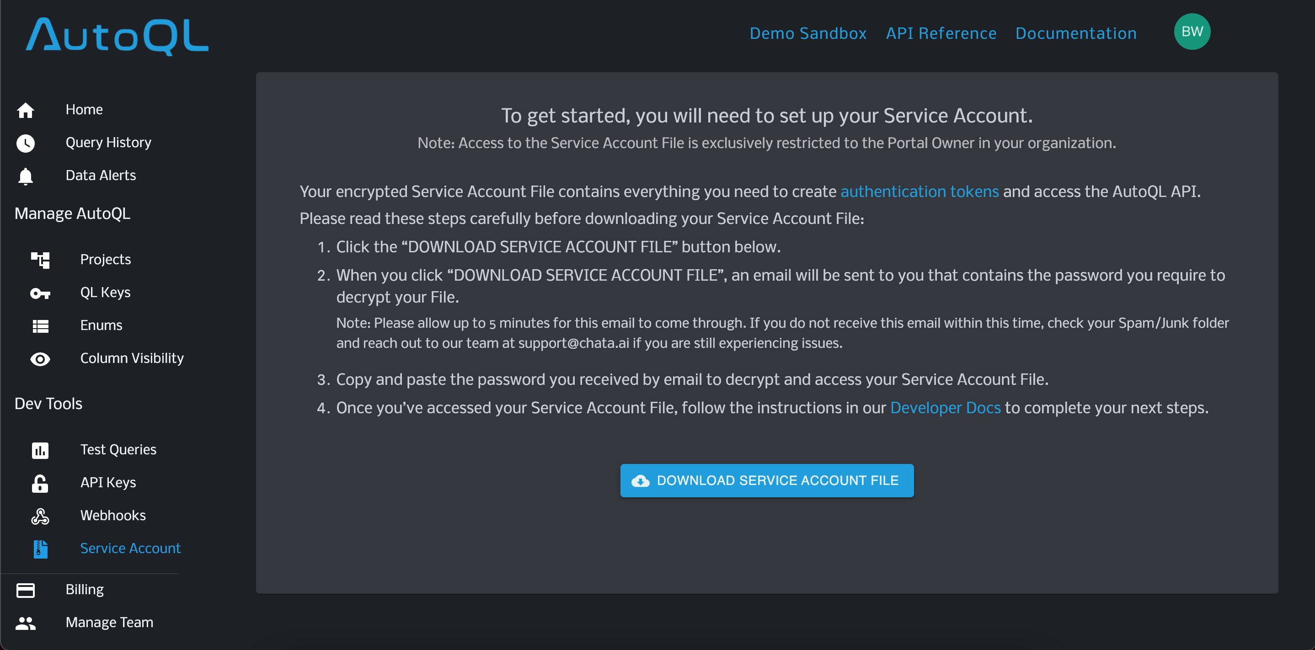Open Test Queries under Dev Tools
The width and height of the screenshot is (1315, 650).
point(118,449)
